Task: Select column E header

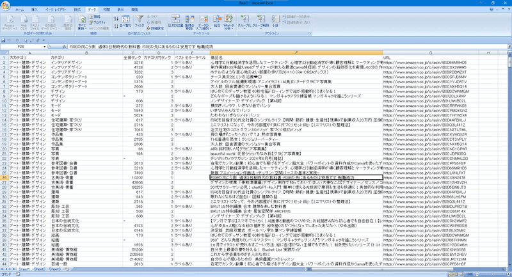Action: [192, 53]
